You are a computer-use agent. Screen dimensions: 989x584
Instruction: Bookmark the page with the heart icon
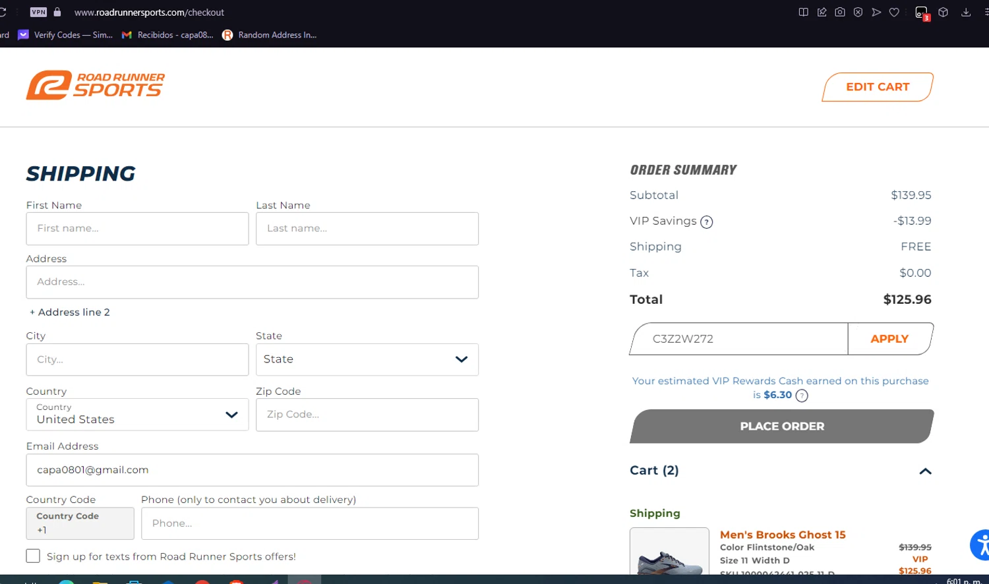[x=894, y=12]
